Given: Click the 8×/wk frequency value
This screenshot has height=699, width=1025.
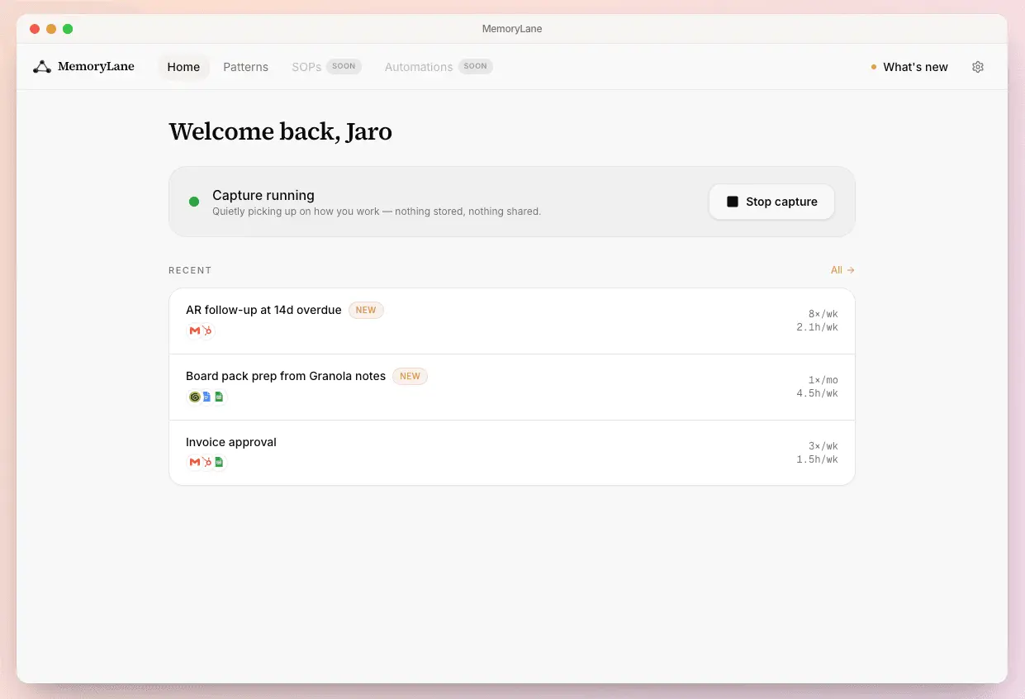Looking at the screenshot, I should click(823, 314).
